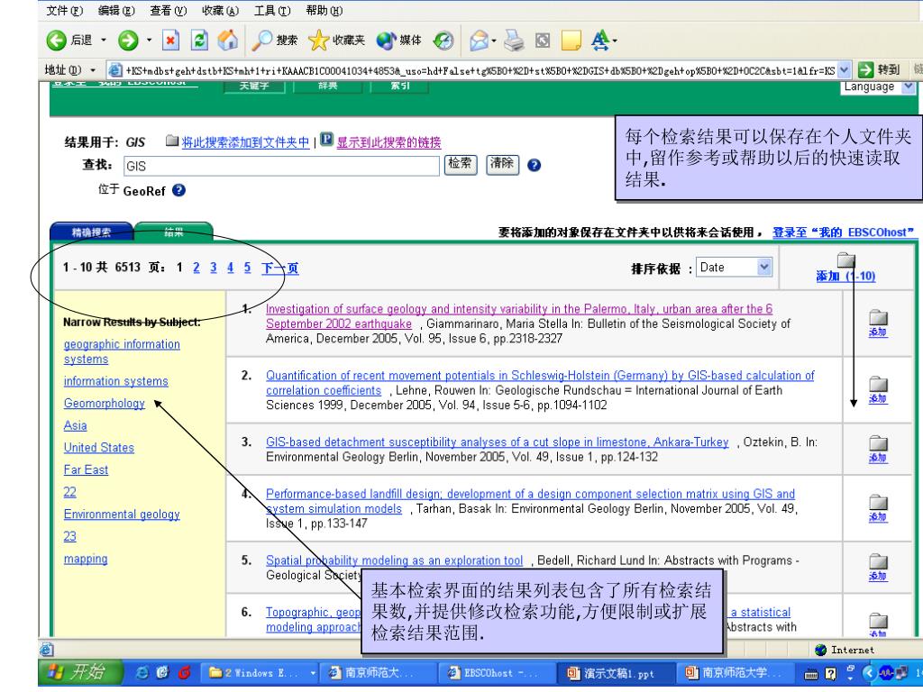The height and width of the screenshot is (692, 923).
Task: Click the gray square icon beside the printer
Action: coord(543,40)
